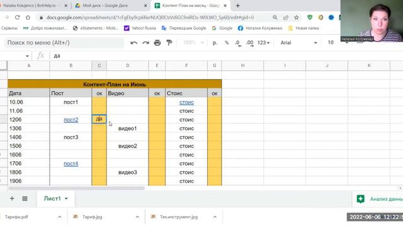Open eStatements bookmark

pyautogui.click(x=95, y=28)
